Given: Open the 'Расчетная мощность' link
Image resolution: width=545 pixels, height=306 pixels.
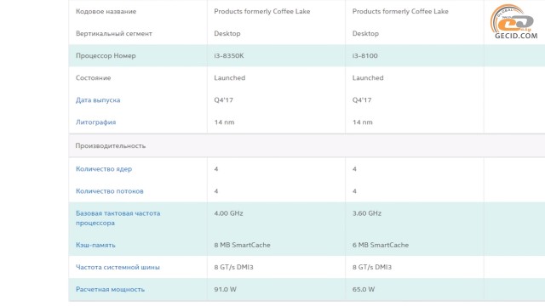Looking at the screenshot, I should tap(110, 289).
